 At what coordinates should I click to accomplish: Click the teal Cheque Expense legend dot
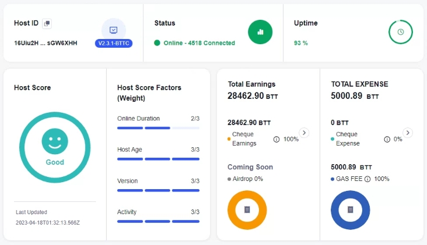pyautogui.click(x=332, y=139)
